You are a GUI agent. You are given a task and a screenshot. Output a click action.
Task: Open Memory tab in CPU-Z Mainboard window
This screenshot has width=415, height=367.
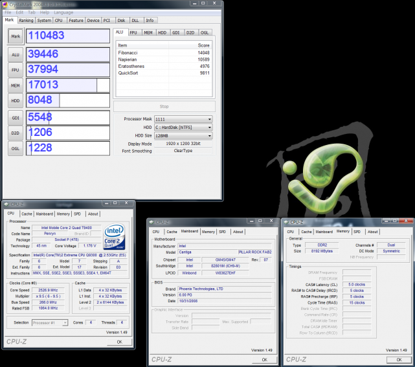(x=208, y=232)
